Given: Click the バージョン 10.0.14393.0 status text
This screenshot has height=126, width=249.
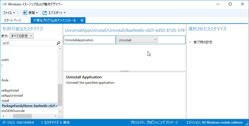Looking at the screenshot, I should coord(18,122).
